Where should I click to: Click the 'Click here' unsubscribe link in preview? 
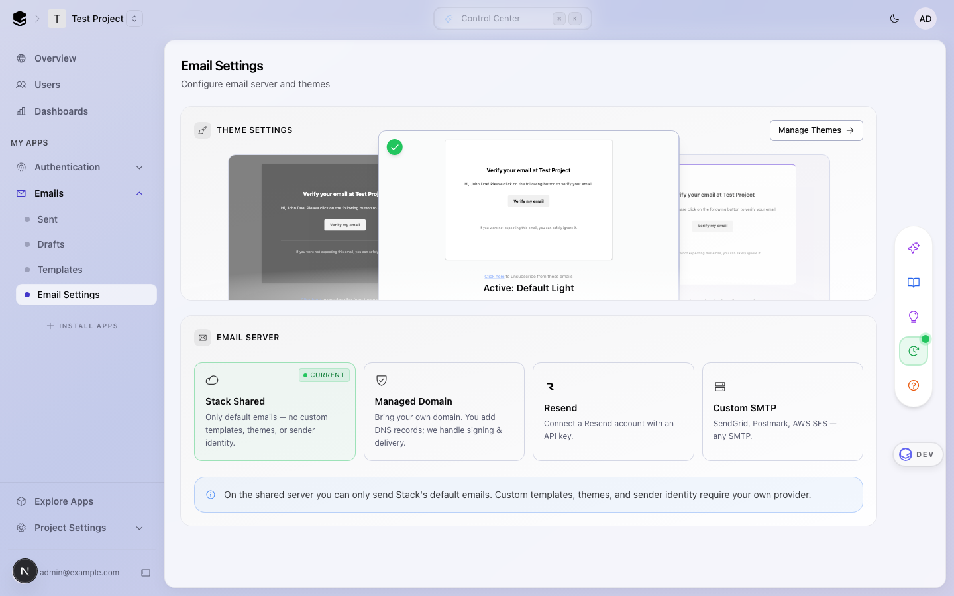tap(494, 277)
